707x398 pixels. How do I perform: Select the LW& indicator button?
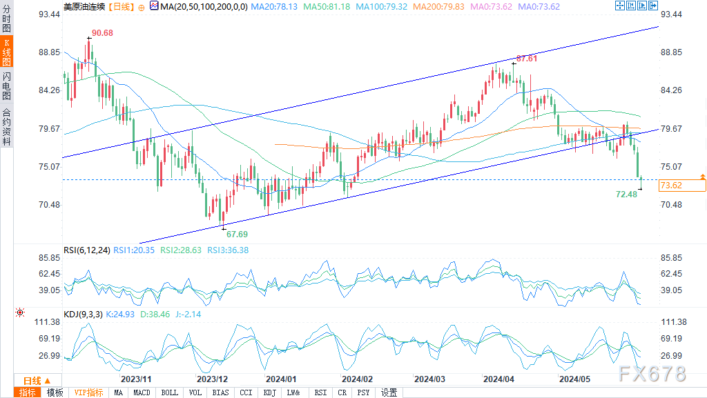point(293,392)
